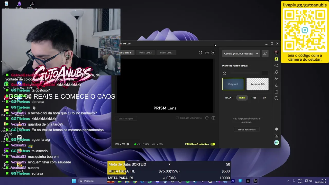Select the RECENT backgrounds tab

(x=229, y=98)
